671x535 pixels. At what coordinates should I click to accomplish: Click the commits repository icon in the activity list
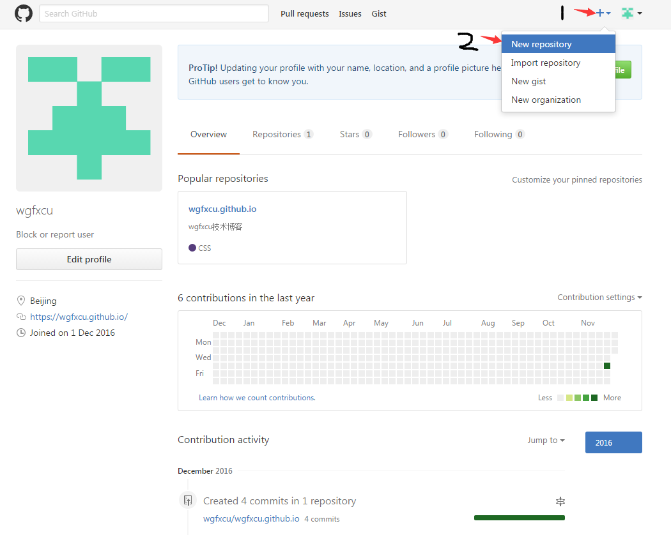[188, 501]
